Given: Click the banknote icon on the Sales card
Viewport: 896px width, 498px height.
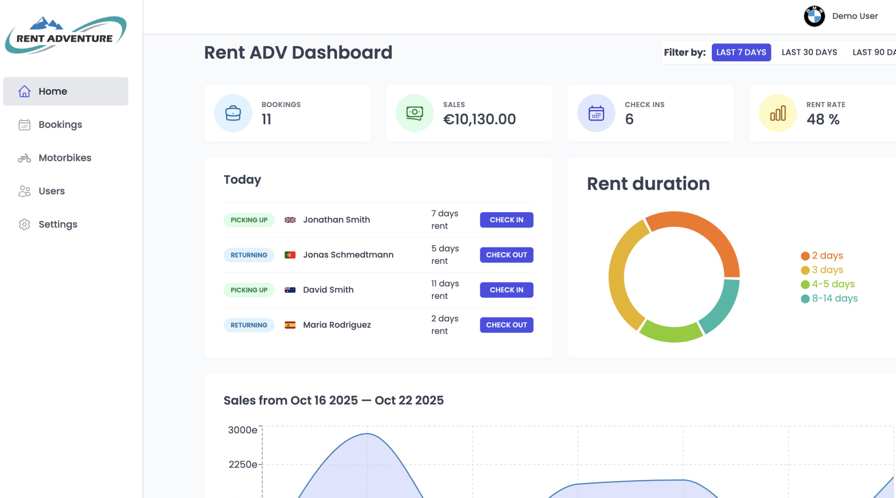Looking at the screenshot, I should pyautogui.click(x=414, y=113).
